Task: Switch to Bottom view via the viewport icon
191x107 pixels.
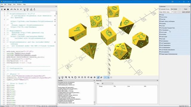Action: [x=85, y=77]
